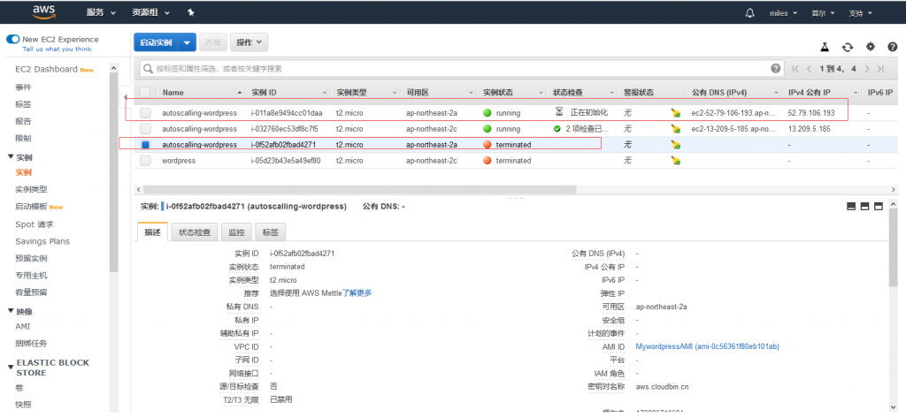
Task: Click the 连接 connect button
Action: pos(213,42)
